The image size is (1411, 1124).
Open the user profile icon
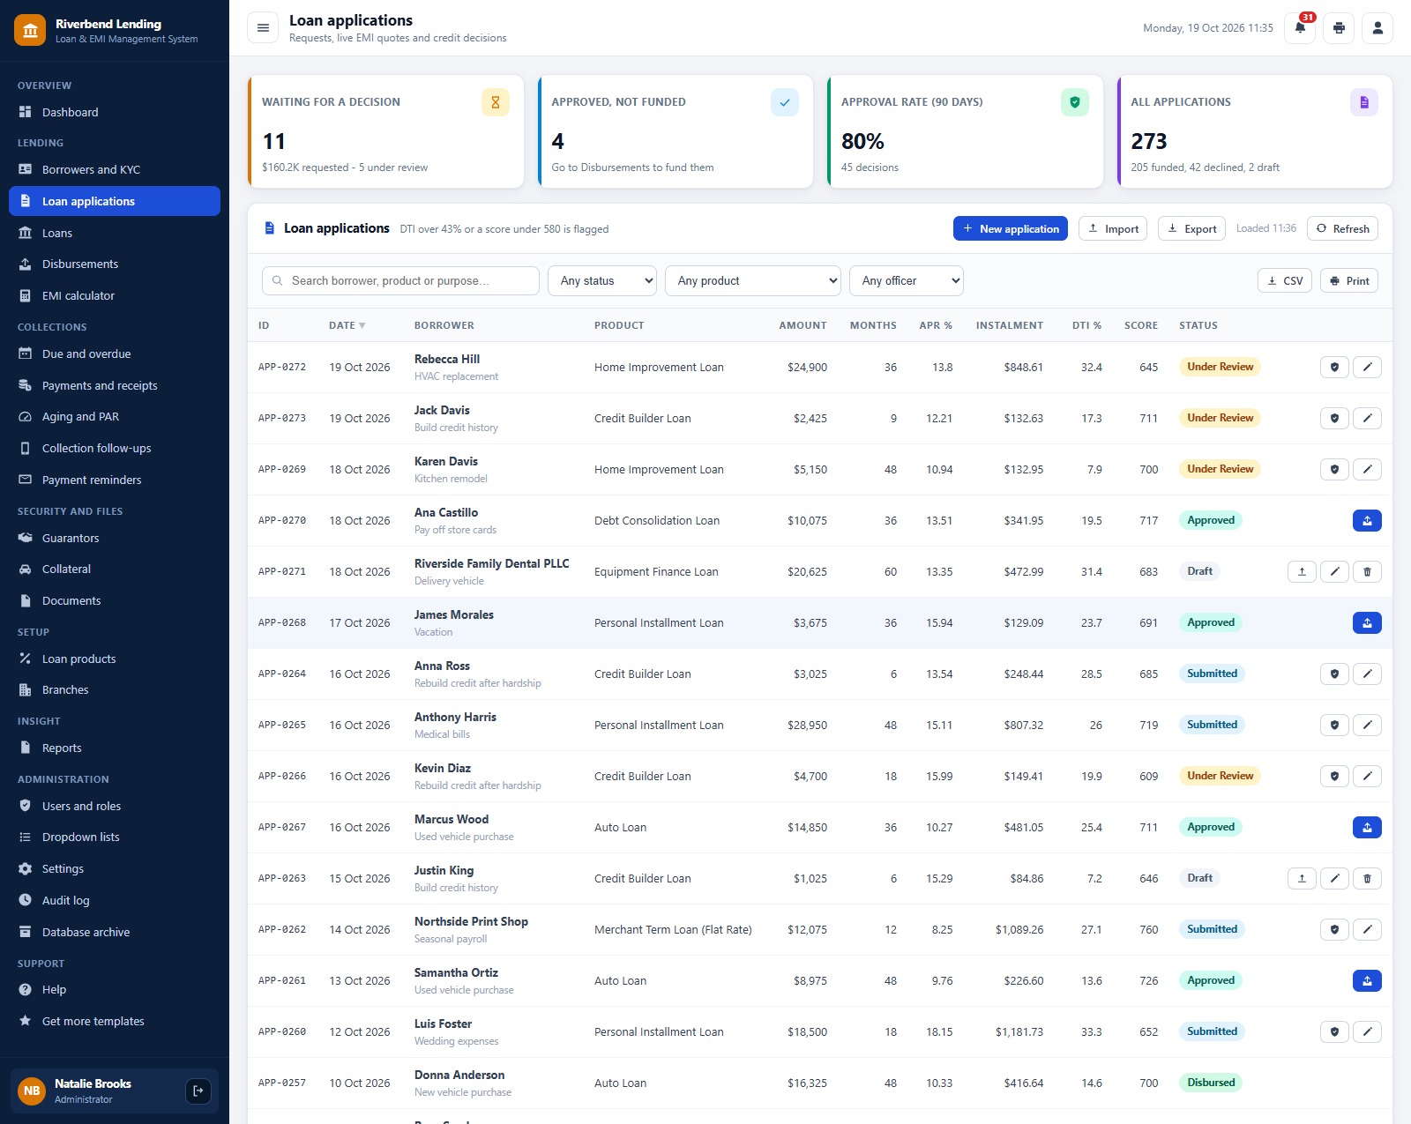pyautogui.click(x=1377, y=28)
